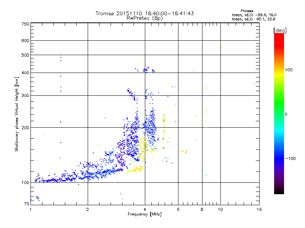This screenshot has width=305, height=228.
Task: Click colorbar tick label "-100"
Action: pos(290,158)
